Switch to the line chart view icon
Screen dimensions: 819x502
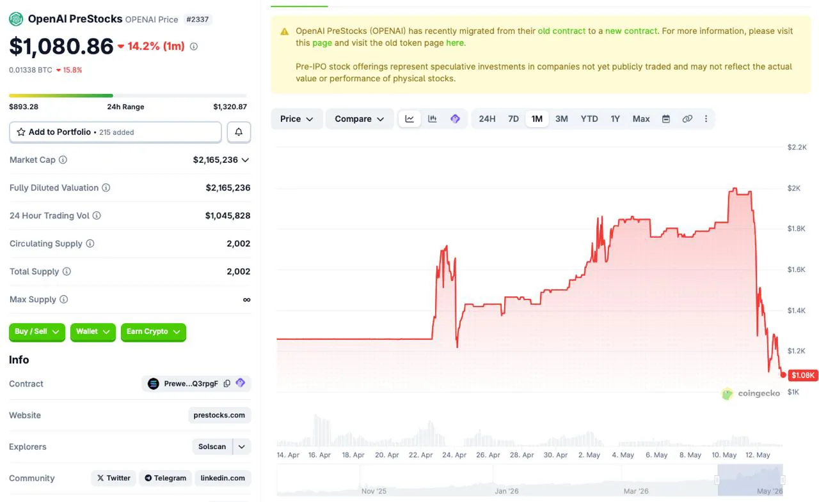pyautogui.click(x=409, y=119)
